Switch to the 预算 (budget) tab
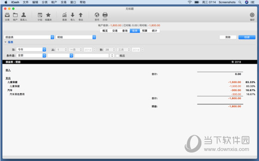This screenshot has width=259, height=161. click(x=145, y=31)
